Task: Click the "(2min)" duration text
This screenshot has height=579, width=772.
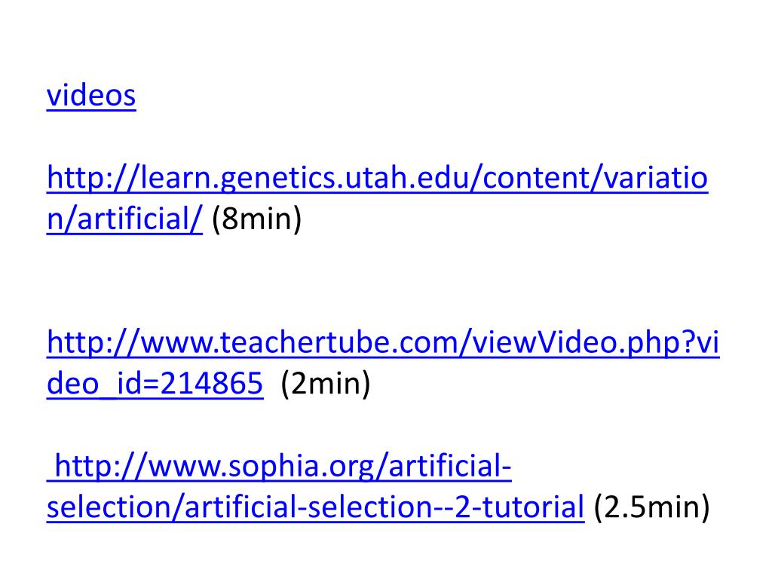Action: [326, 383]
